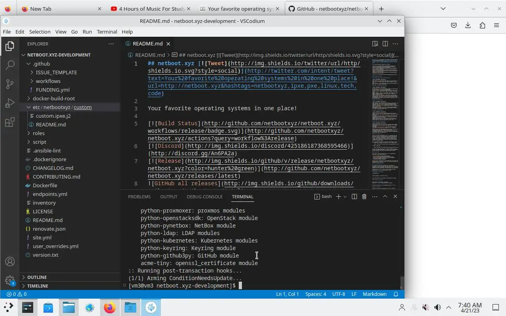Open terminal panel more actions ellipsis
506x316 pixels.
[x=375, y=196]
